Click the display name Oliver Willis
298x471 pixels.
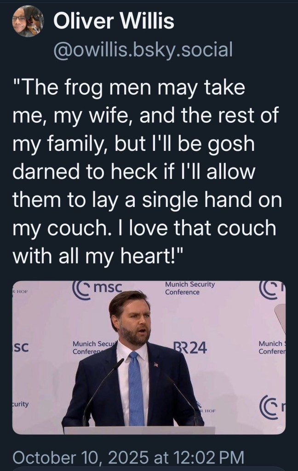[x=114, y=21]
